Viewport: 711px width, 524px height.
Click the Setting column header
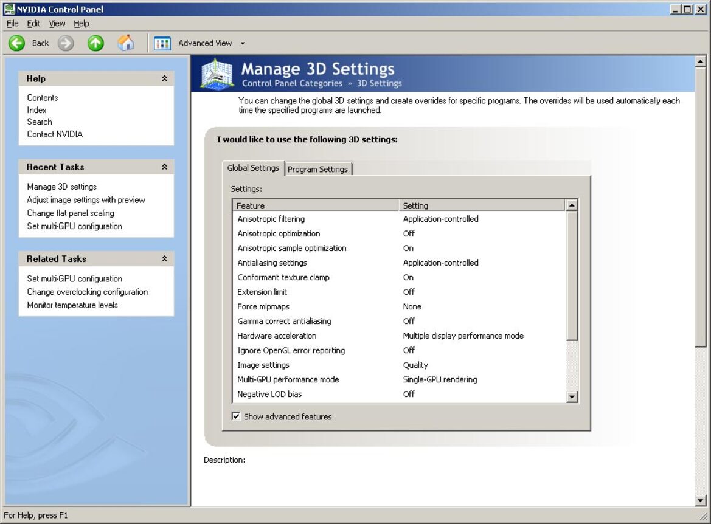(x=482, y=205)
